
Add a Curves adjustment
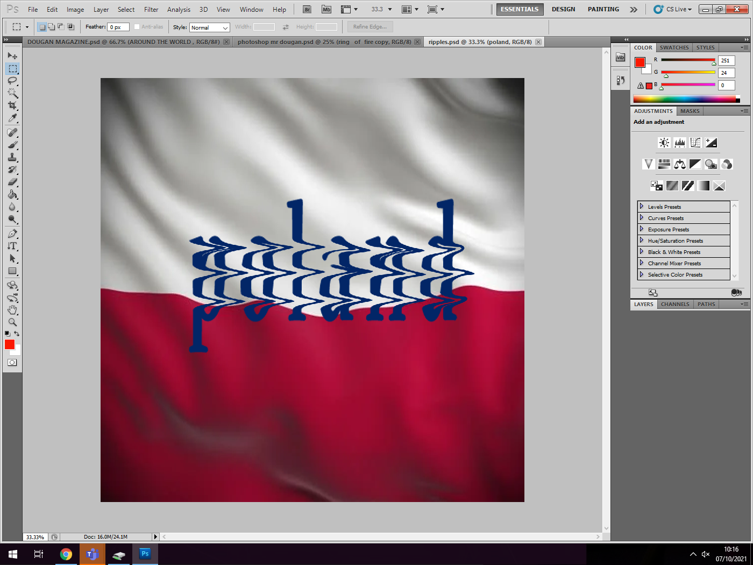[695, 143]
